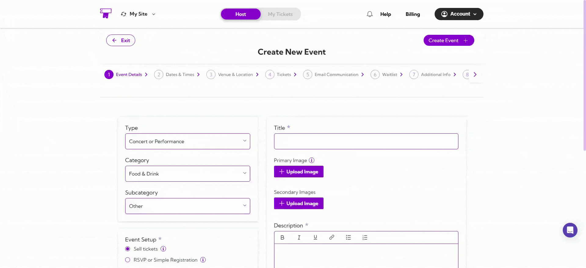
Task: Go to Additional Info step
Action: pos(433,74)
